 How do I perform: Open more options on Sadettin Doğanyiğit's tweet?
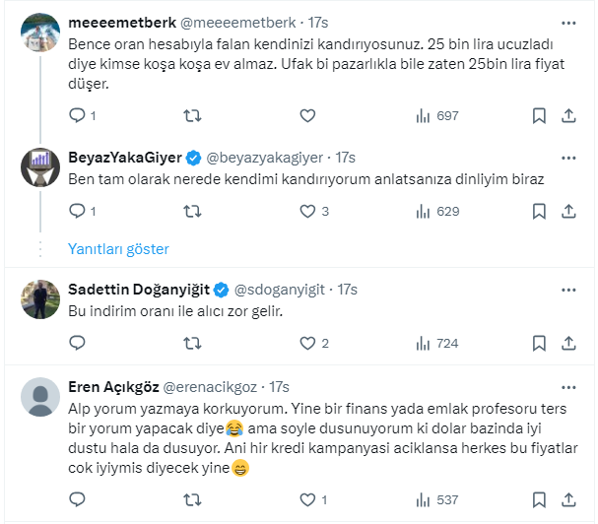click(568, 290)
